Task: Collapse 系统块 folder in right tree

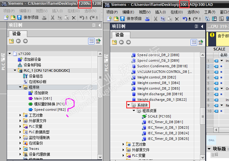Action: point(129,105)
